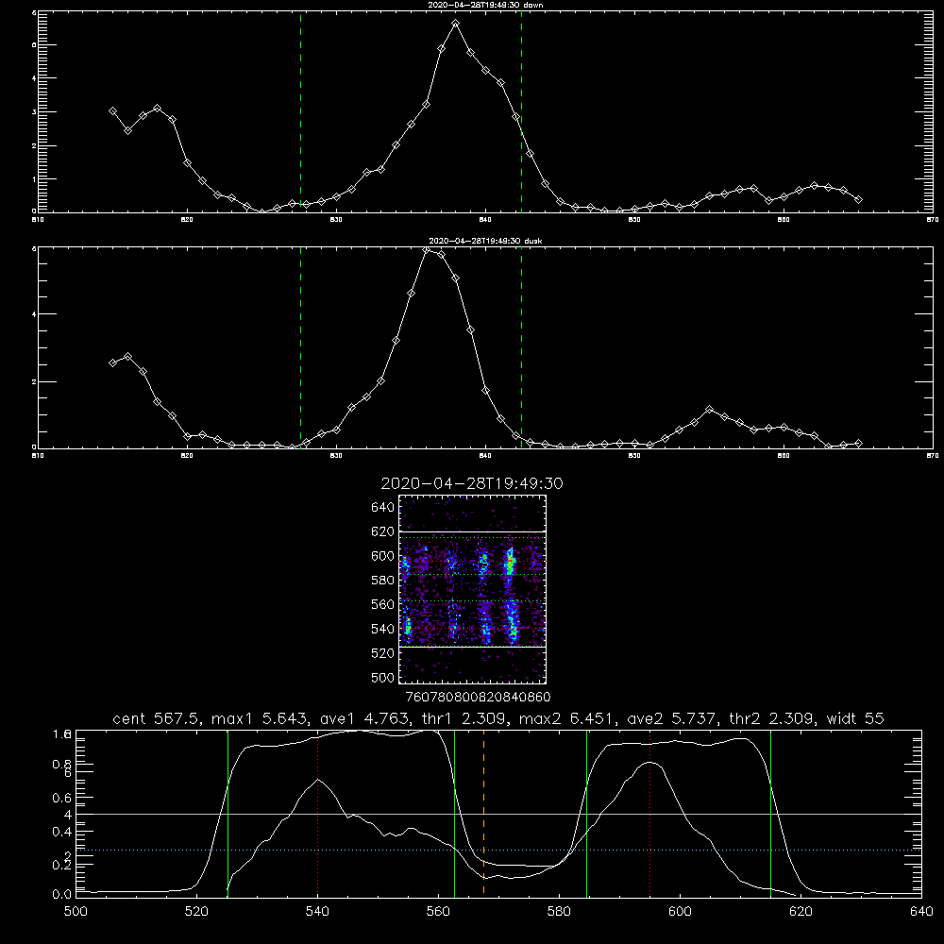Viewport: 944px width, 944px height.
Task: Click the last diamond marker of the dawn curve
Action: tap(858, 199)
